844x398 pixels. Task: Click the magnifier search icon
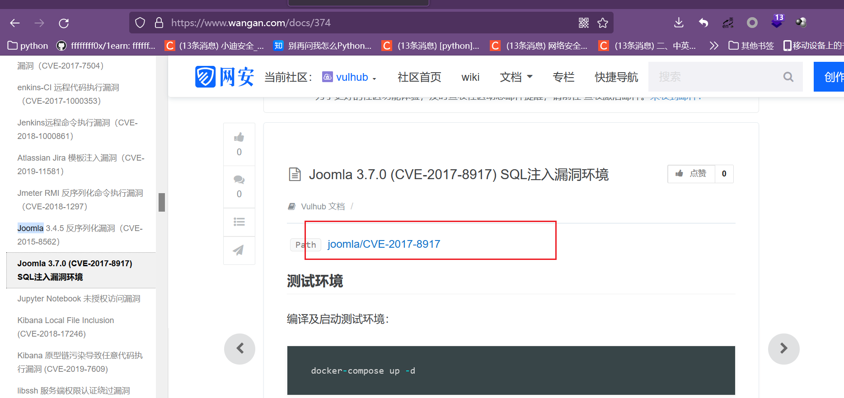click(788, 77)
